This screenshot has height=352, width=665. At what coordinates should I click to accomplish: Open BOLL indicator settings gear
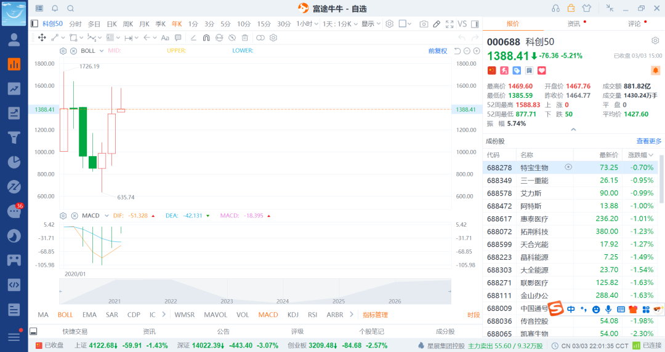coord(63,51)
